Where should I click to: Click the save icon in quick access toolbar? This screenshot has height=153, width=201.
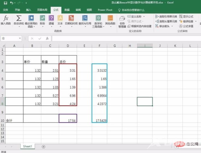pyautogui.click(x=5, y=3)
